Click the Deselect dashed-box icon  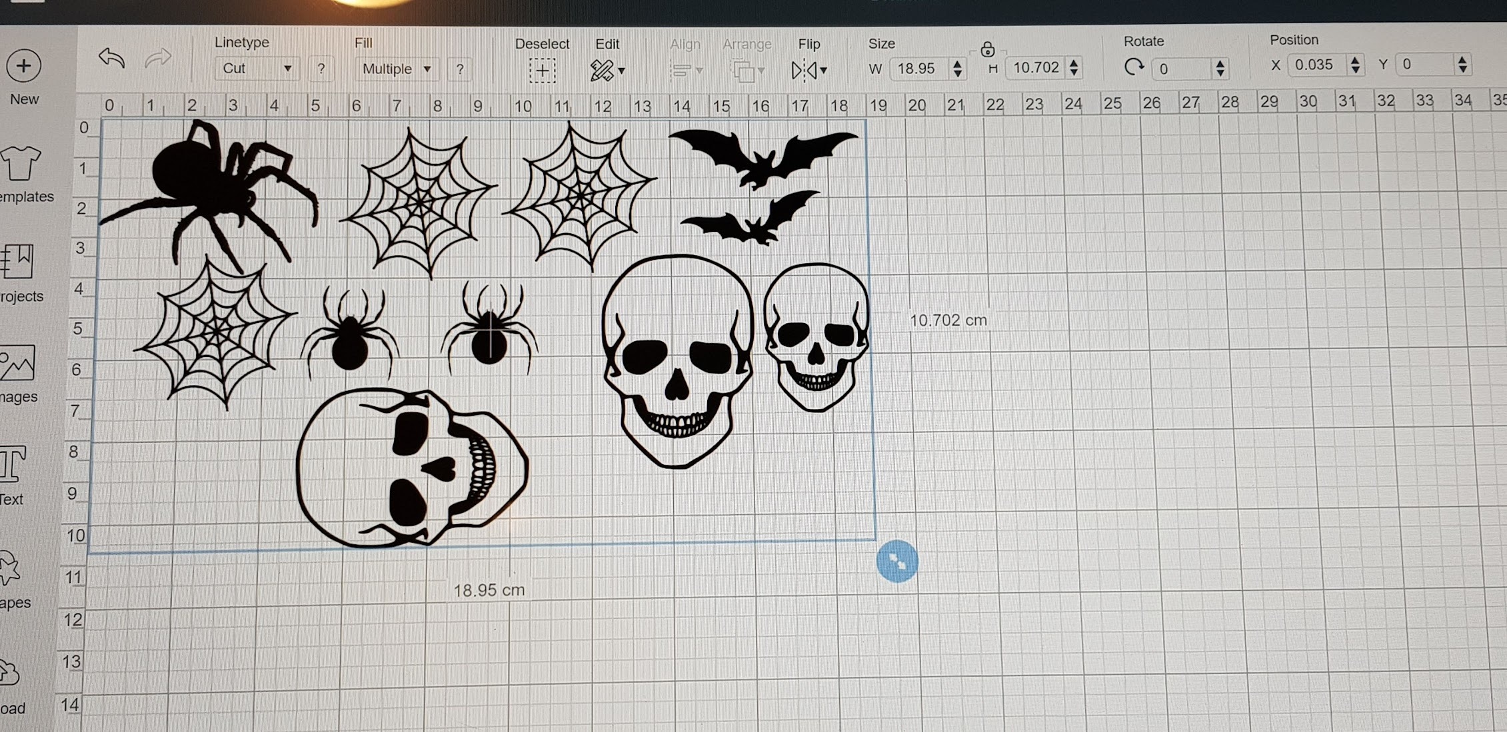[x=543, y=71]
